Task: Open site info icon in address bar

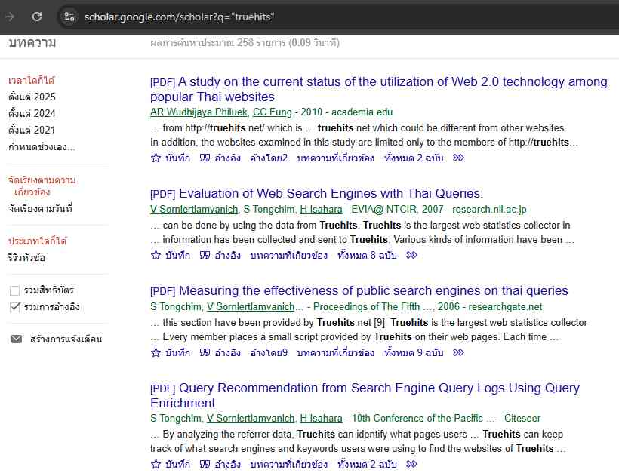Action: click(69, 17)
